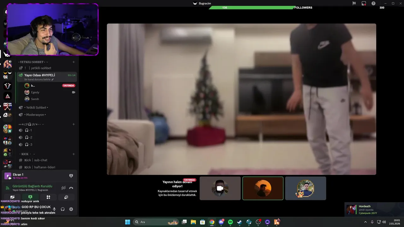The width and height of the screenshot is (404, 227).
Task: Click screen icon with red dot in title bar
Action: [x=364, y=3]
